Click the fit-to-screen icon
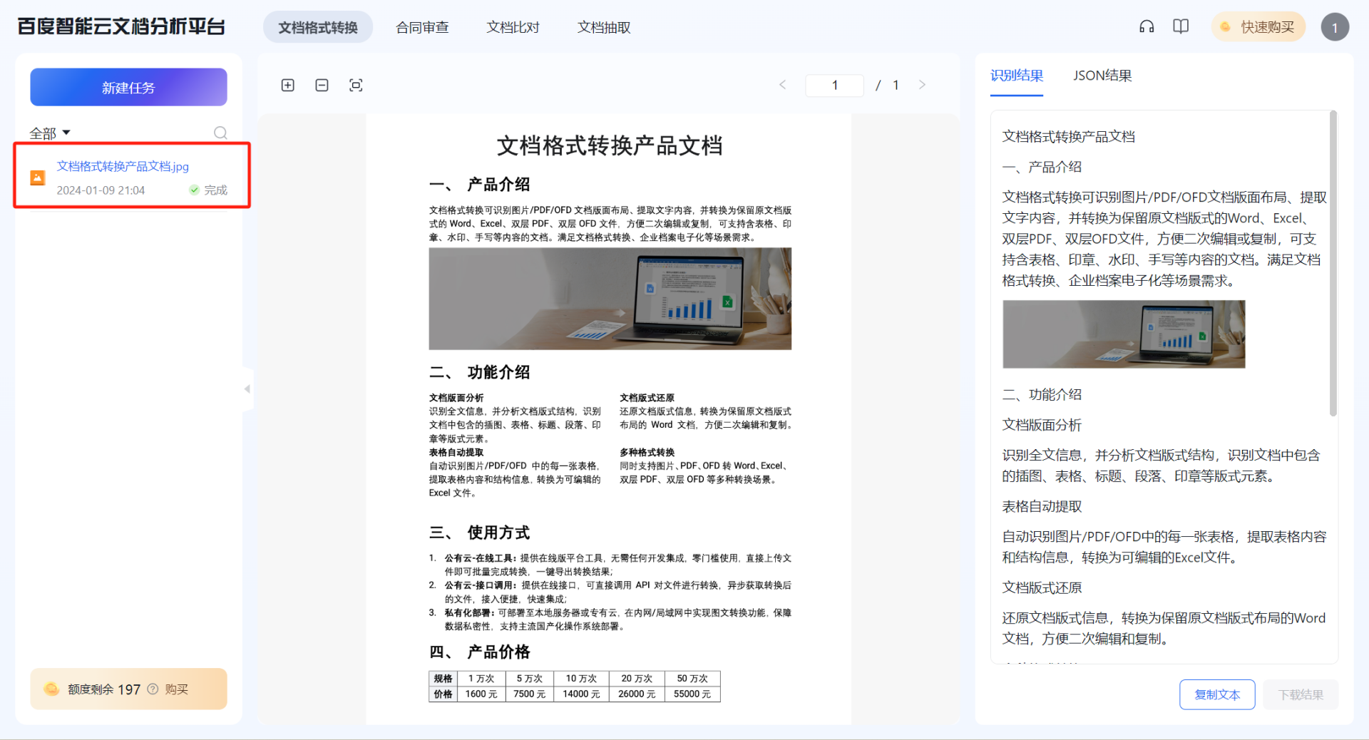 [x=356, y=86]
